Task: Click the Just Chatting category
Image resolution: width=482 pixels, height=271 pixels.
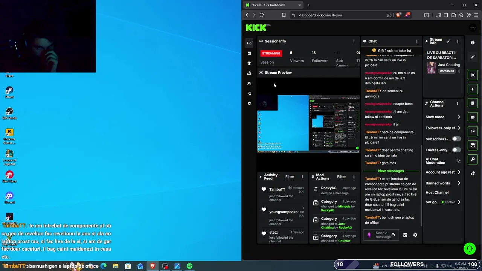Action: coord(448,65)
